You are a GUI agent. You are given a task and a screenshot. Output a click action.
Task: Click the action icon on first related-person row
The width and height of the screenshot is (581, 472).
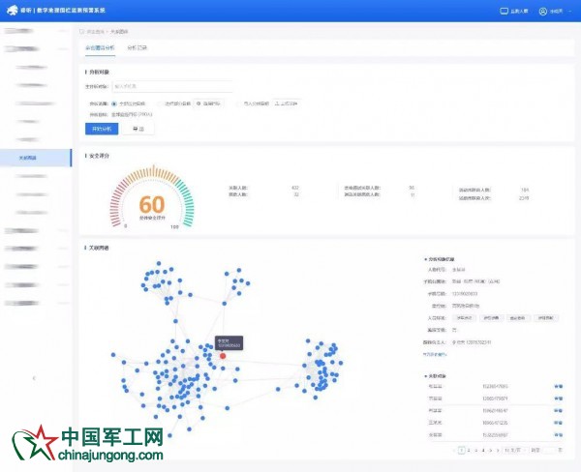(x=558, y=386)
